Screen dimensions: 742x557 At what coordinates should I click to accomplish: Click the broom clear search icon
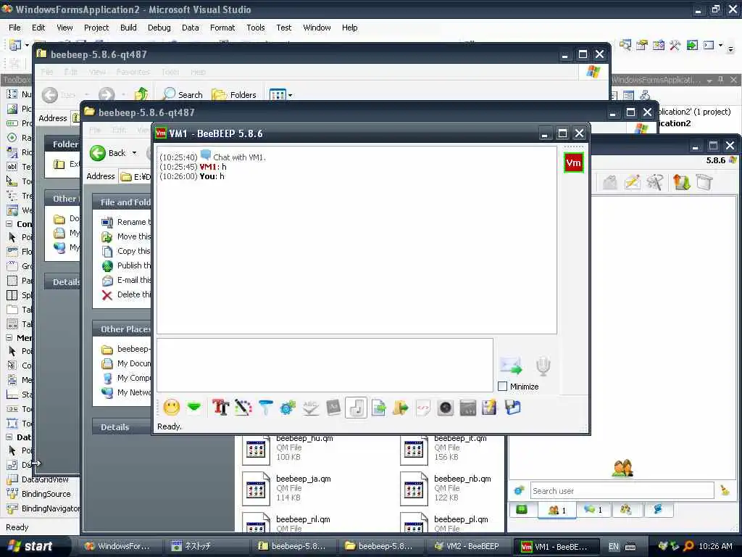coord(725,491)
